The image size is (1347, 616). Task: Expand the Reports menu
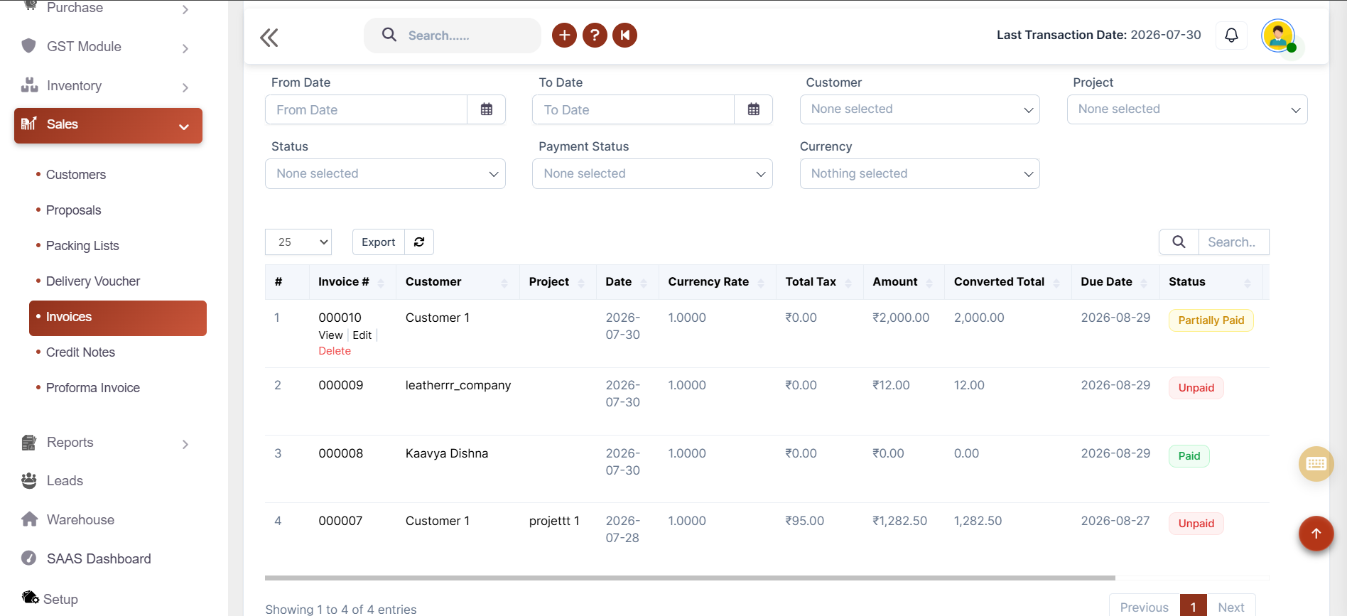point(107,443)
